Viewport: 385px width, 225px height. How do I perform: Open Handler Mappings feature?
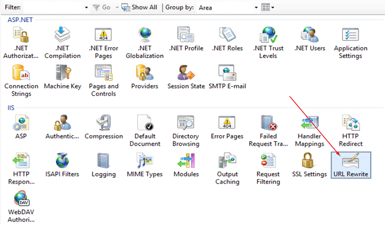tap(309, 131)
